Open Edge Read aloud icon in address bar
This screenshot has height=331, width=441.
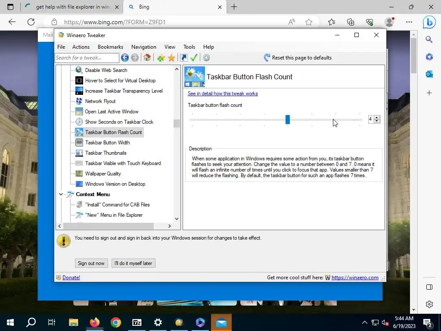point(292,22)
